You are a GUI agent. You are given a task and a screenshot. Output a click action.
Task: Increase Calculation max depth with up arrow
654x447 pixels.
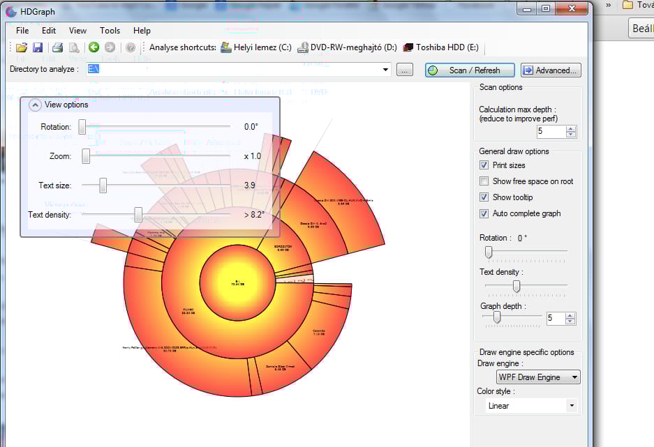click(571, 129)
